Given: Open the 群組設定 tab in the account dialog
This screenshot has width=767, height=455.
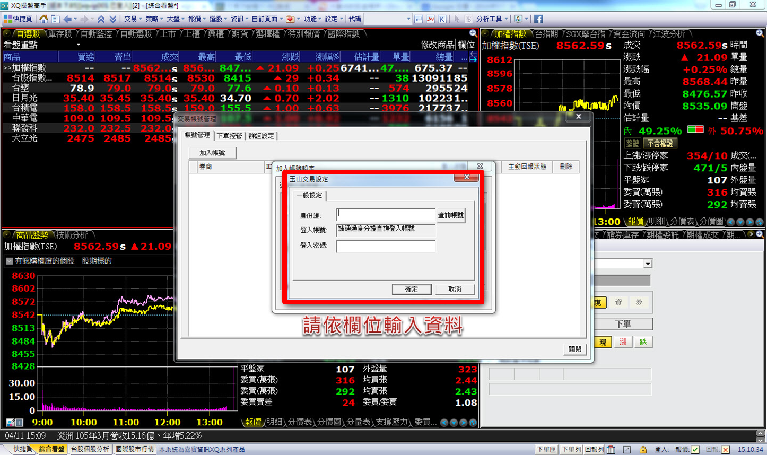Looking at the screenshot, I should point(261,136).
